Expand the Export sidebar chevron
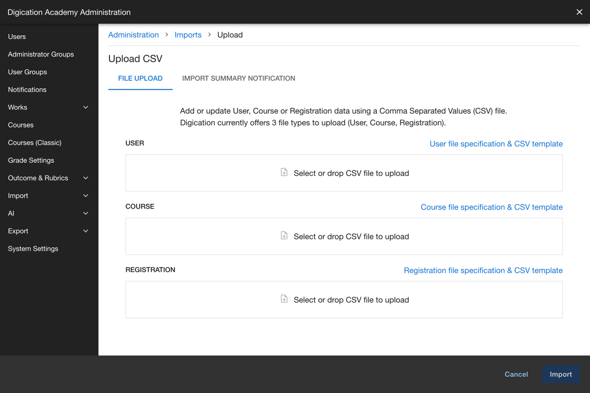 click(x=86, y=231)
